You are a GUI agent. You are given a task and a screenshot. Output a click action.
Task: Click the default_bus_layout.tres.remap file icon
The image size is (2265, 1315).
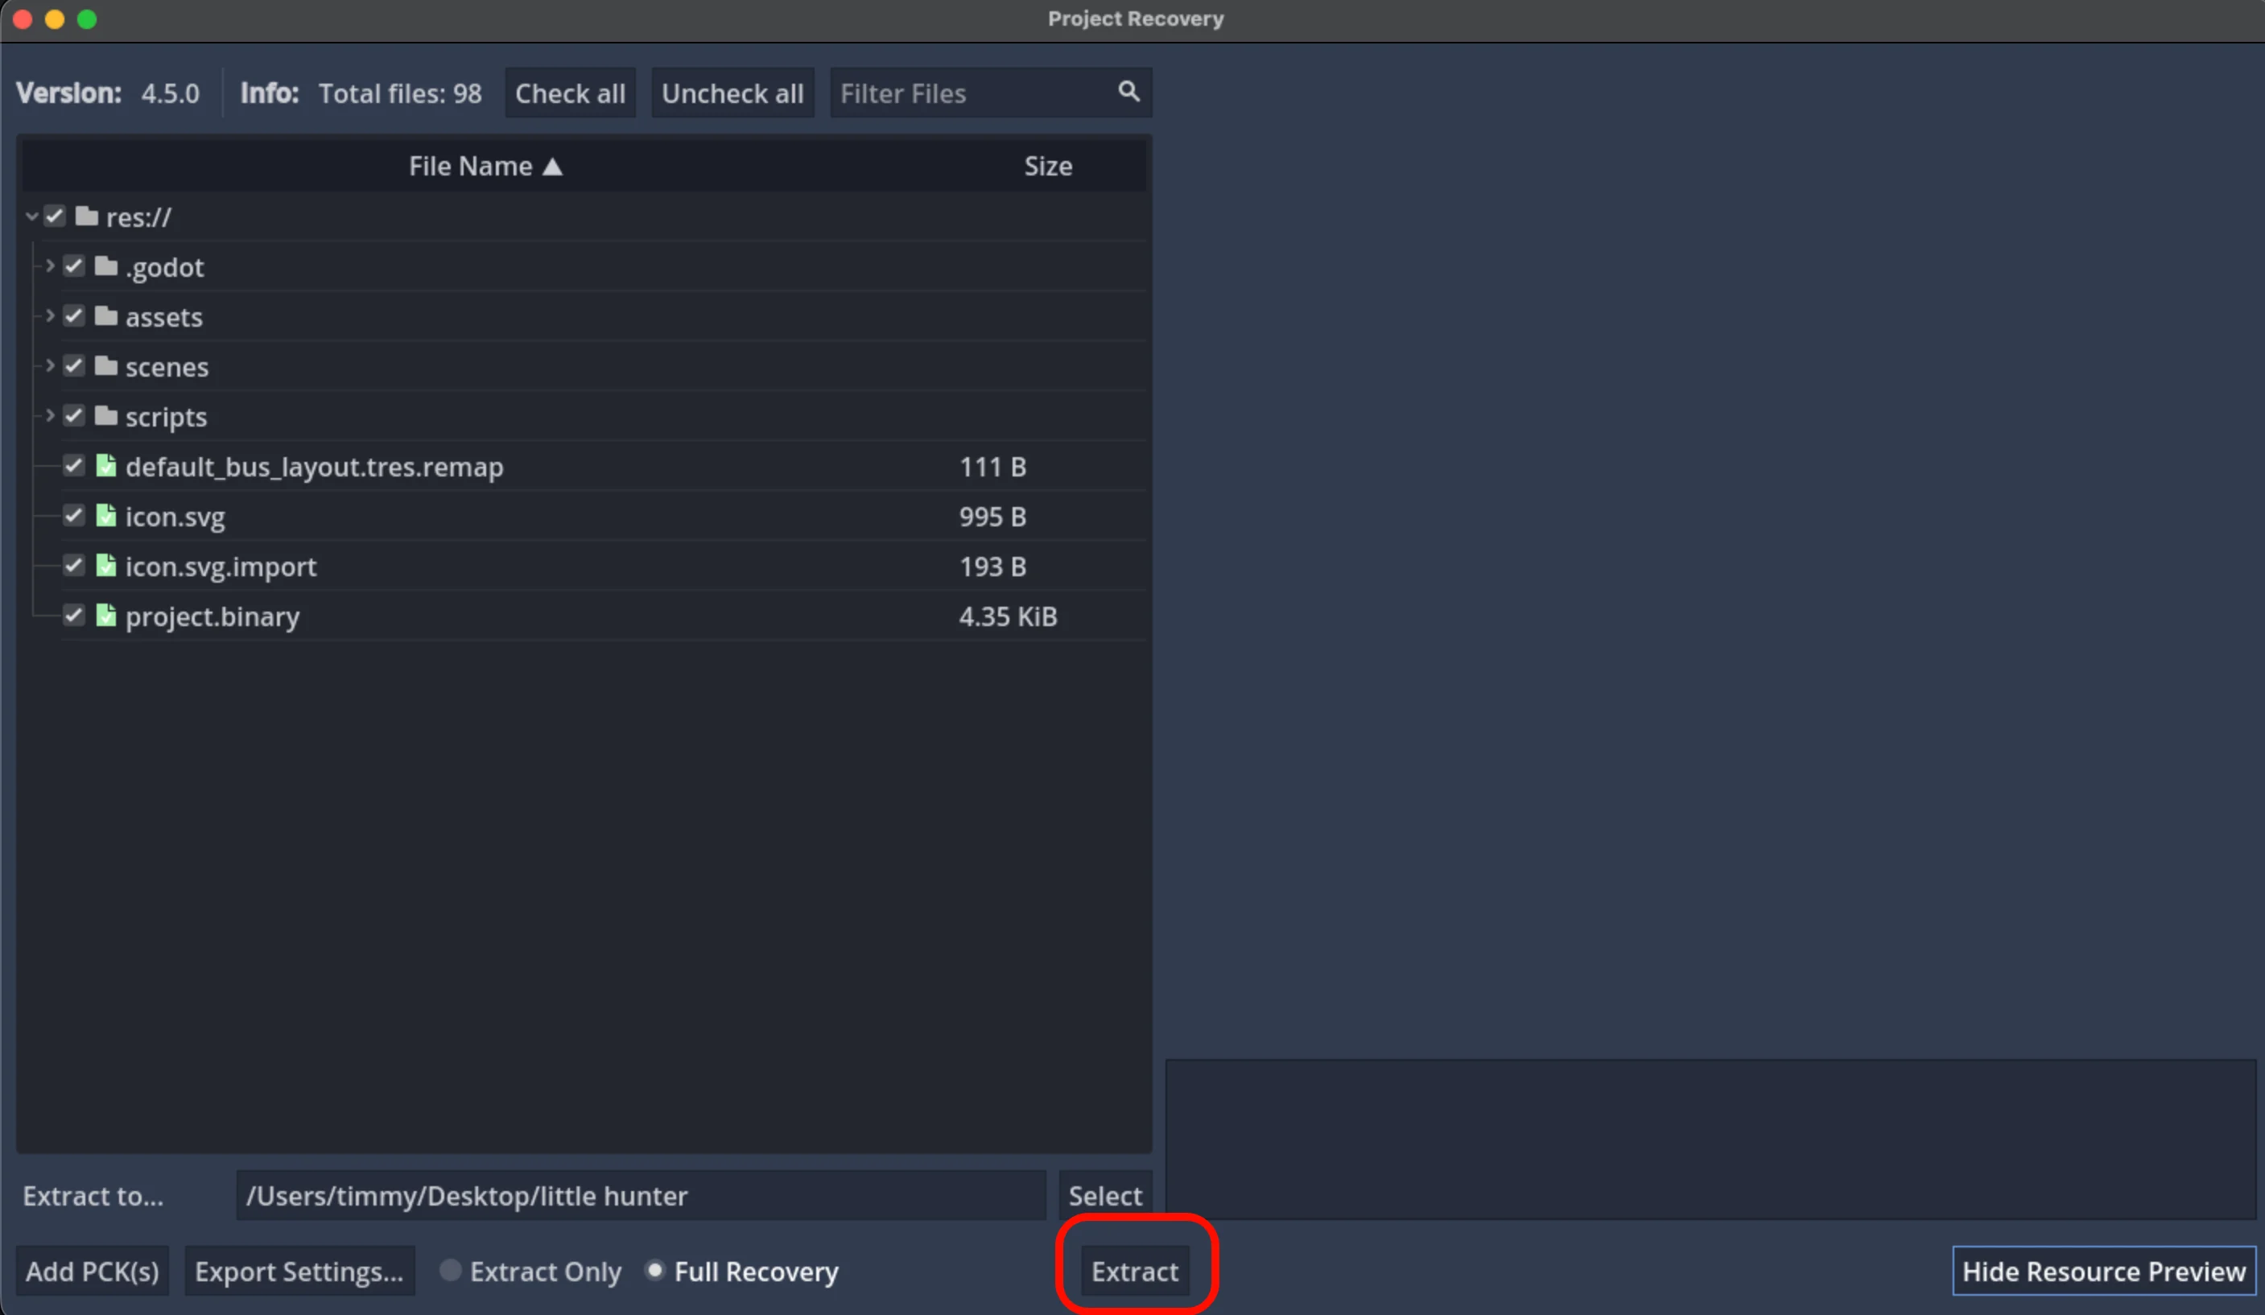pyautogui.click(x=106, y=466)
